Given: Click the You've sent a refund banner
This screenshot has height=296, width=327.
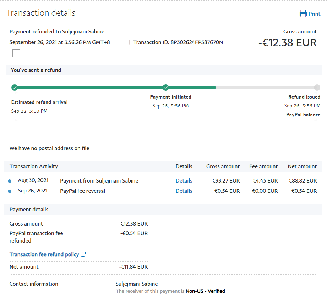Looking at the screenshot, I should point(36,70).
